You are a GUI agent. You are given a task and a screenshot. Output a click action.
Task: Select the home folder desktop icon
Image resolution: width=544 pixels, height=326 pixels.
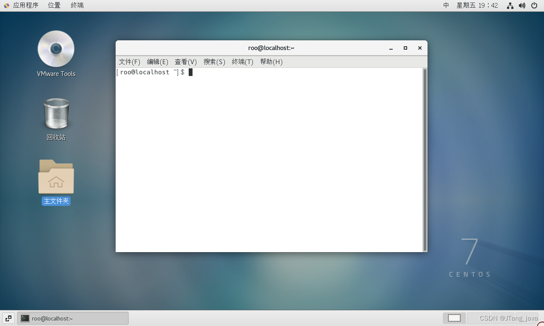pyautogui.click(x=56, y=177)
